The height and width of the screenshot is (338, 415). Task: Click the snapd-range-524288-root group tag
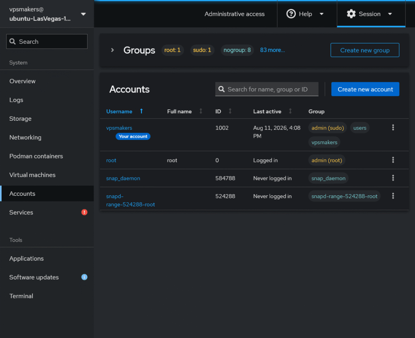coord(344,197)
